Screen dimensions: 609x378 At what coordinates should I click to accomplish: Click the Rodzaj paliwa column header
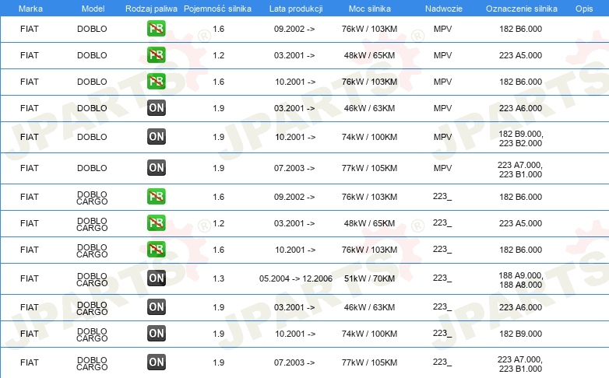pos(151,9)
